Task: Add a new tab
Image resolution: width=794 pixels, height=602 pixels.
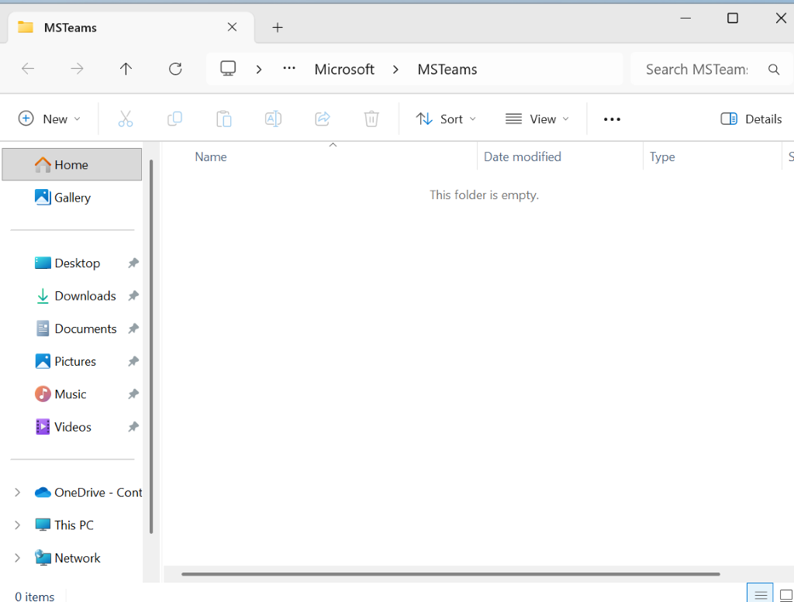Action: 278,27
